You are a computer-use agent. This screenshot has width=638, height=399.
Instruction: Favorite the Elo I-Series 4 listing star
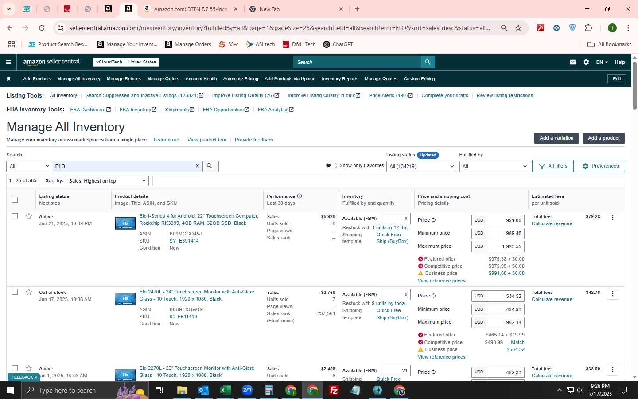pyautogui.click(x=29, y=216)
